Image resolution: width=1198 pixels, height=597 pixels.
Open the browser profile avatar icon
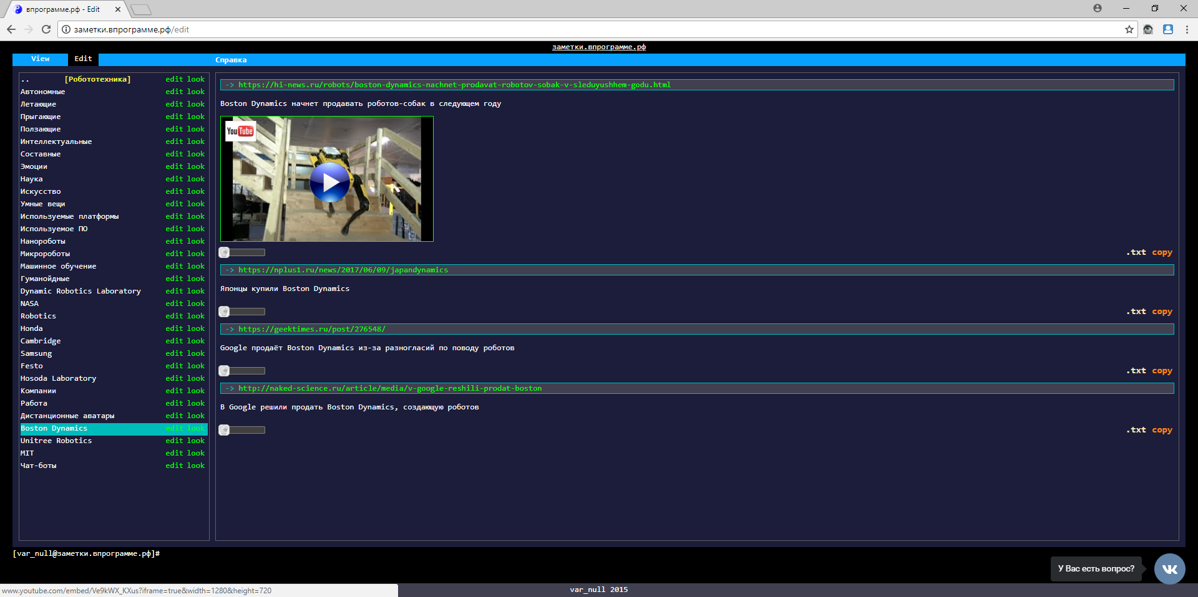(1098, 8)
